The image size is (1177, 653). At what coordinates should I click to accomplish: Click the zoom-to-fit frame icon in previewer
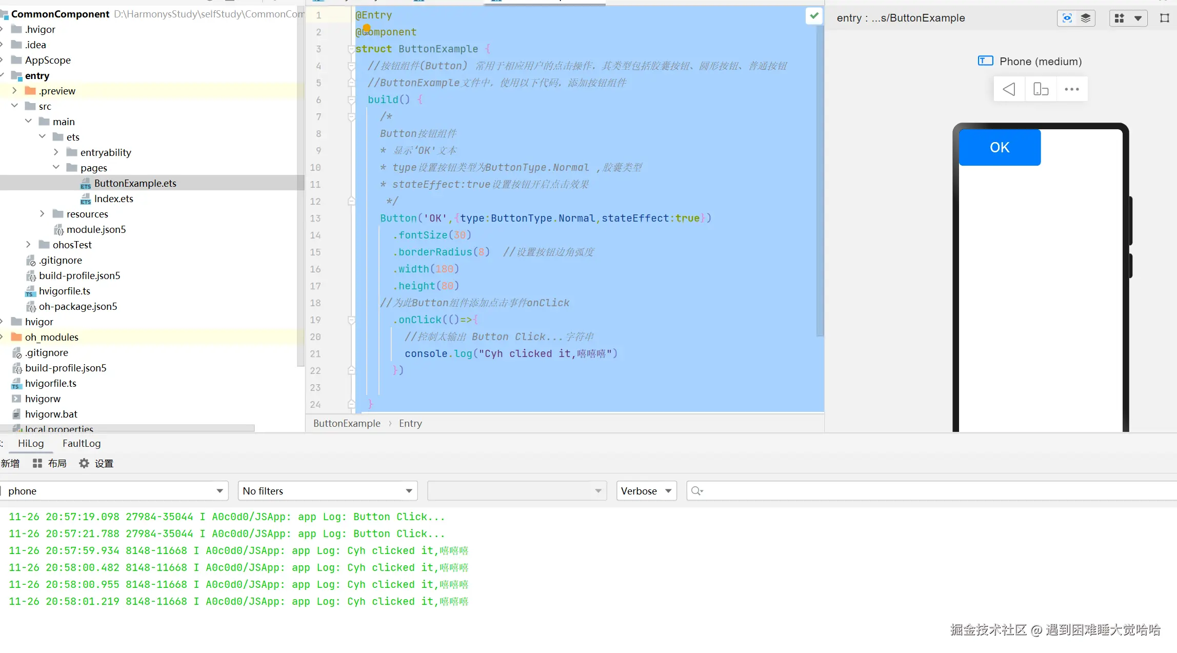1164,18
